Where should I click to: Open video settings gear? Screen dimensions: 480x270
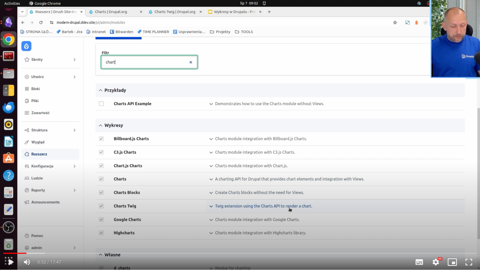(x=436, y=262)
